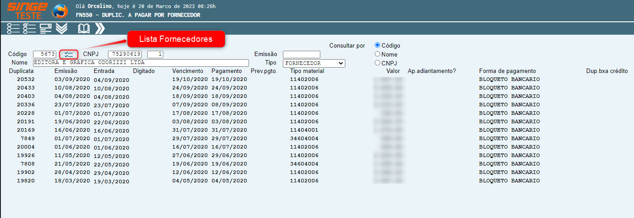Click the checklist icon in the toolbar

[x=29, y=28]
